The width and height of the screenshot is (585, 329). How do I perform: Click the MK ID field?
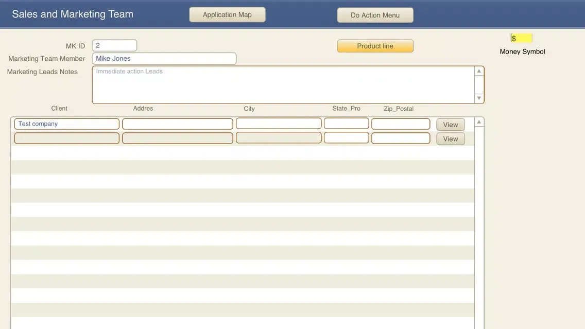coord(114,45)
